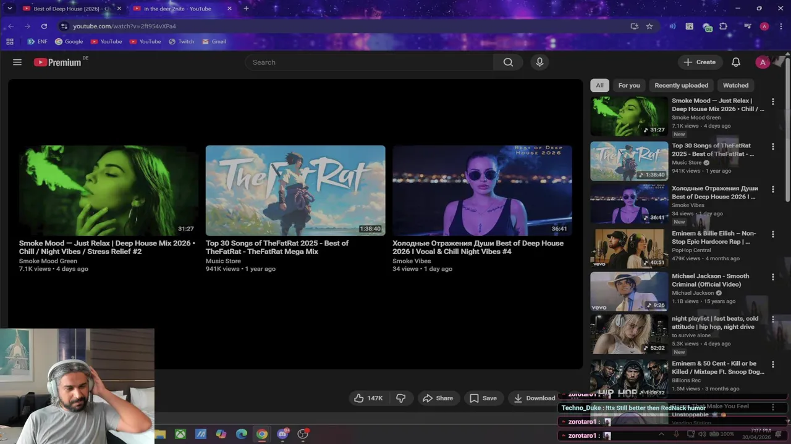Open the bookmarks bar apps grid
Image resolution: width=791 pixels, height=444 pixels.
point(10,41)
